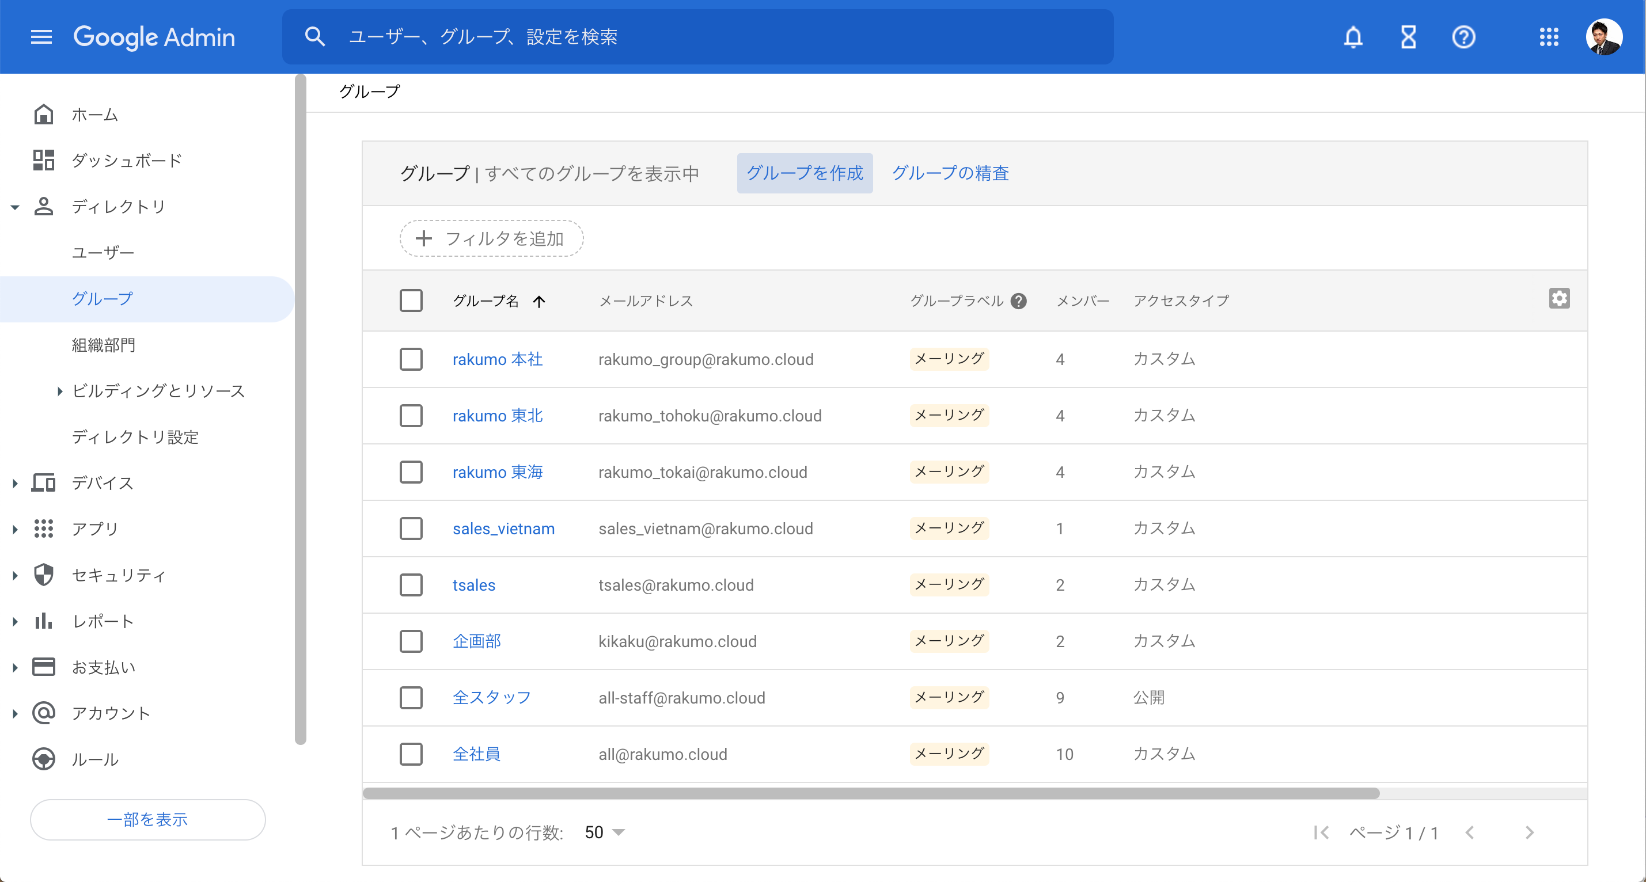Click the メーリング label for 全社員

click(949, 754)
